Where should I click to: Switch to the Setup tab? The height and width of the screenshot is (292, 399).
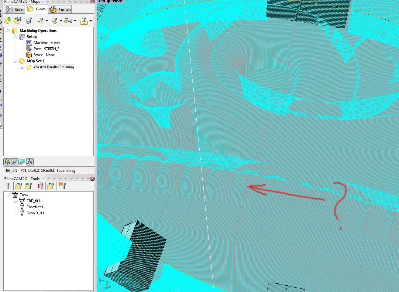point(15,9)
